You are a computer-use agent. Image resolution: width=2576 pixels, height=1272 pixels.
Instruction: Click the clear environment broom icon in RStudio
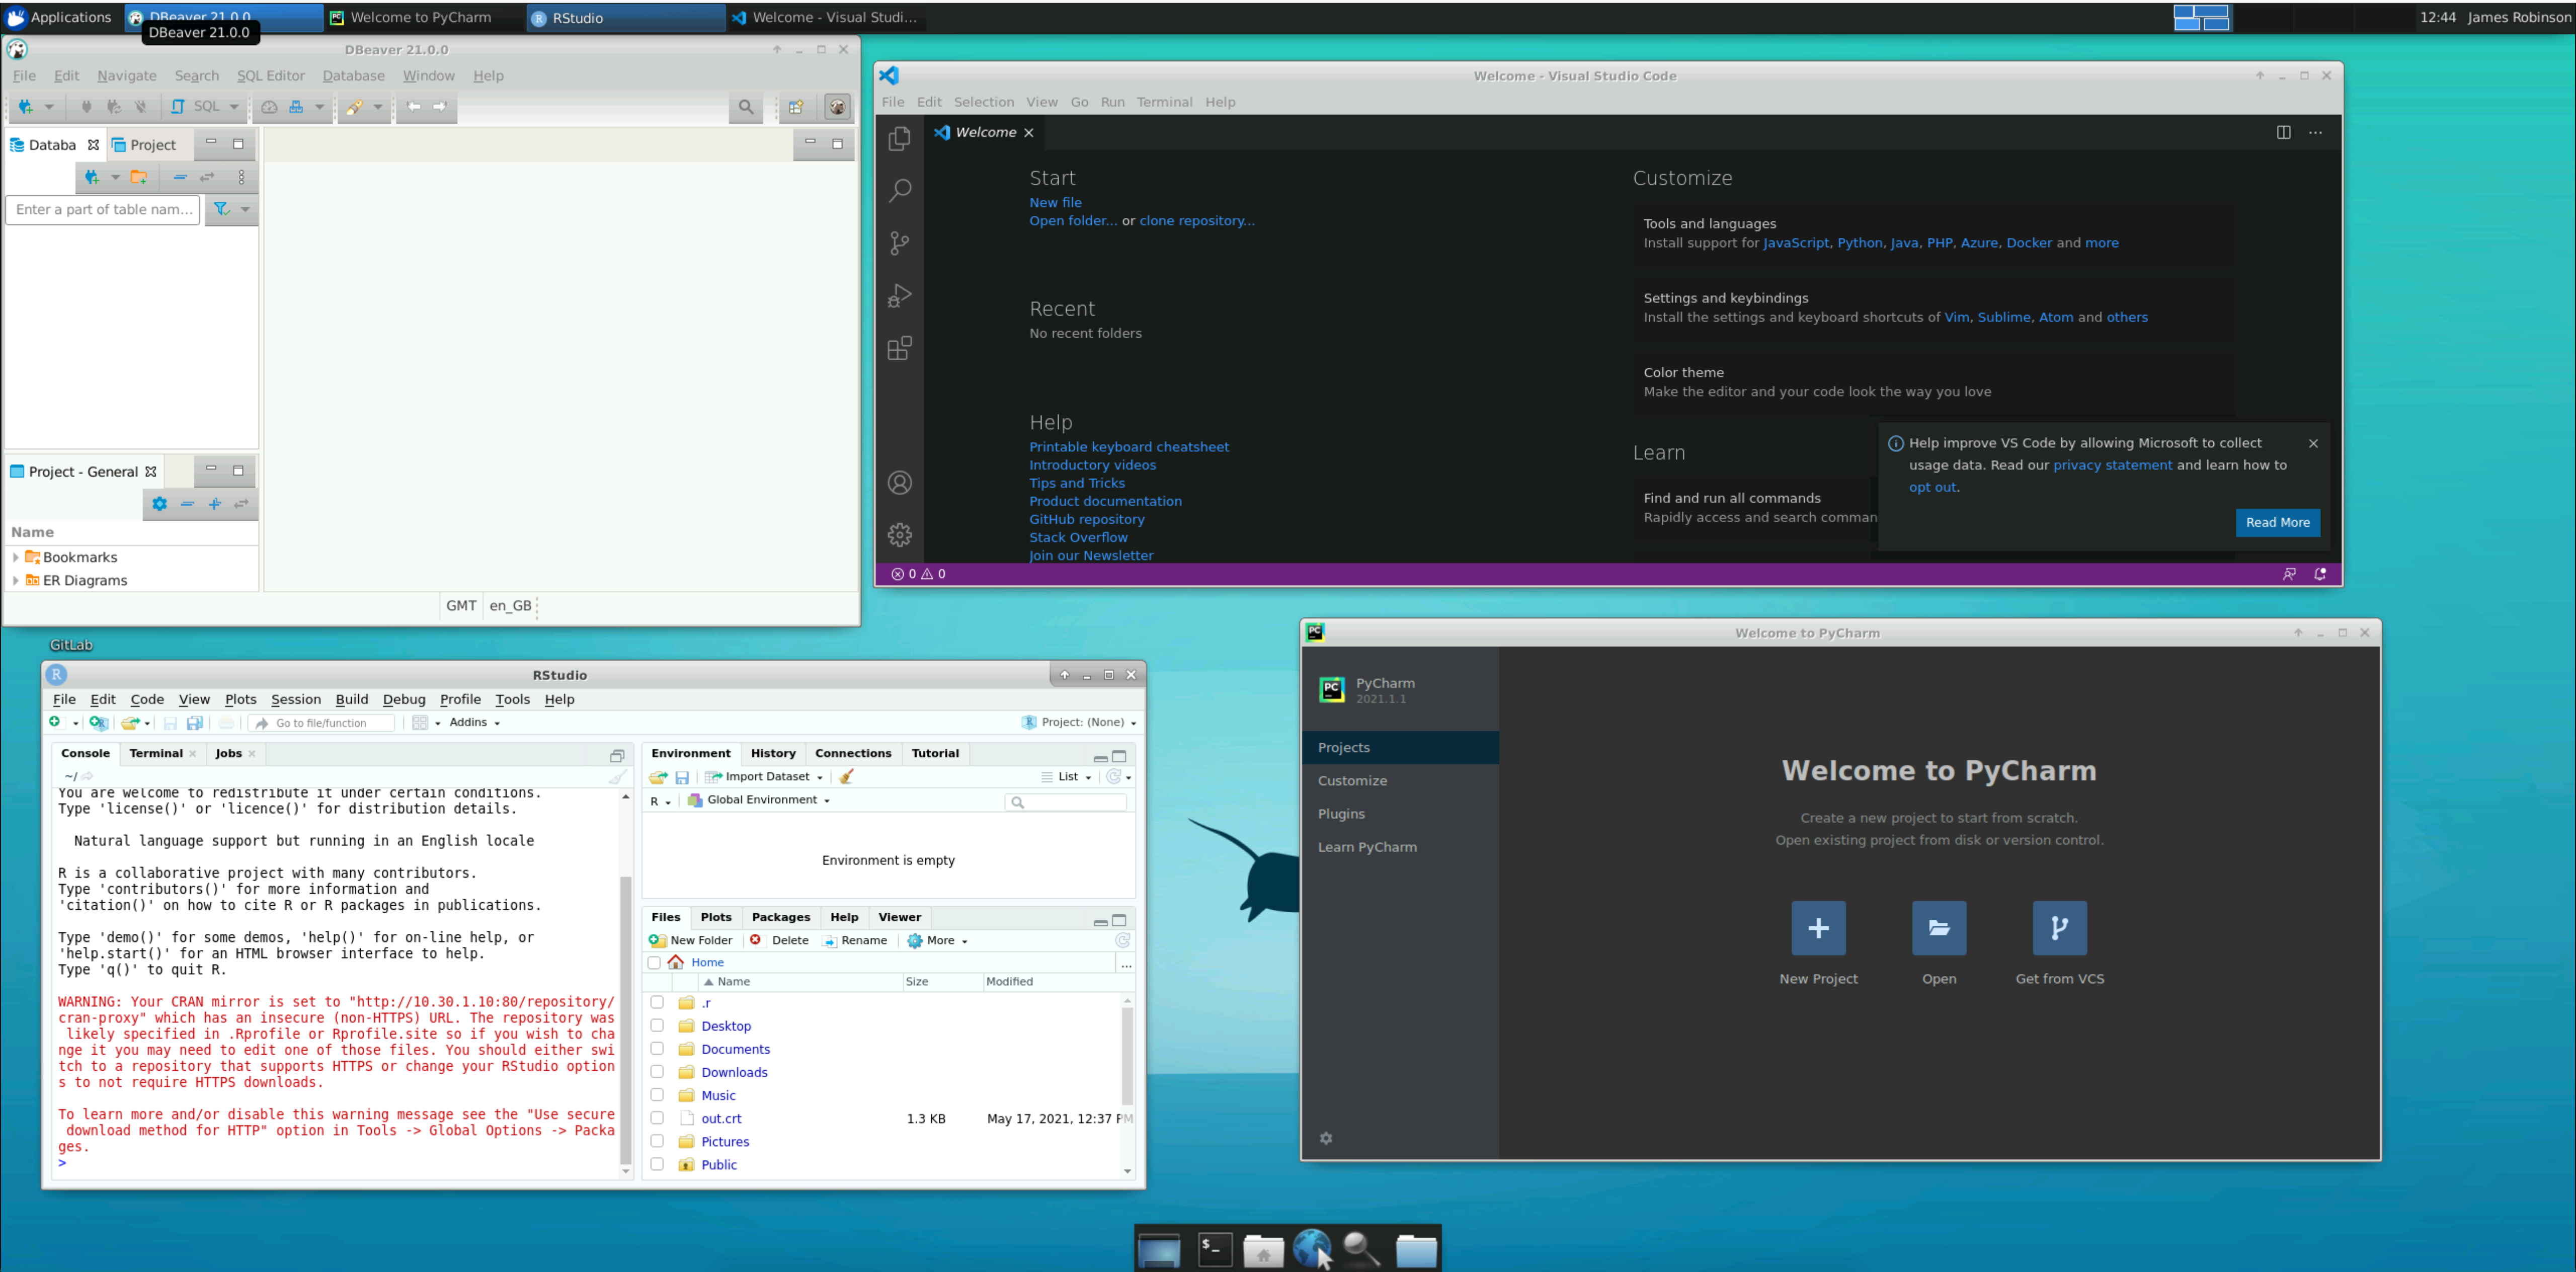846,777
